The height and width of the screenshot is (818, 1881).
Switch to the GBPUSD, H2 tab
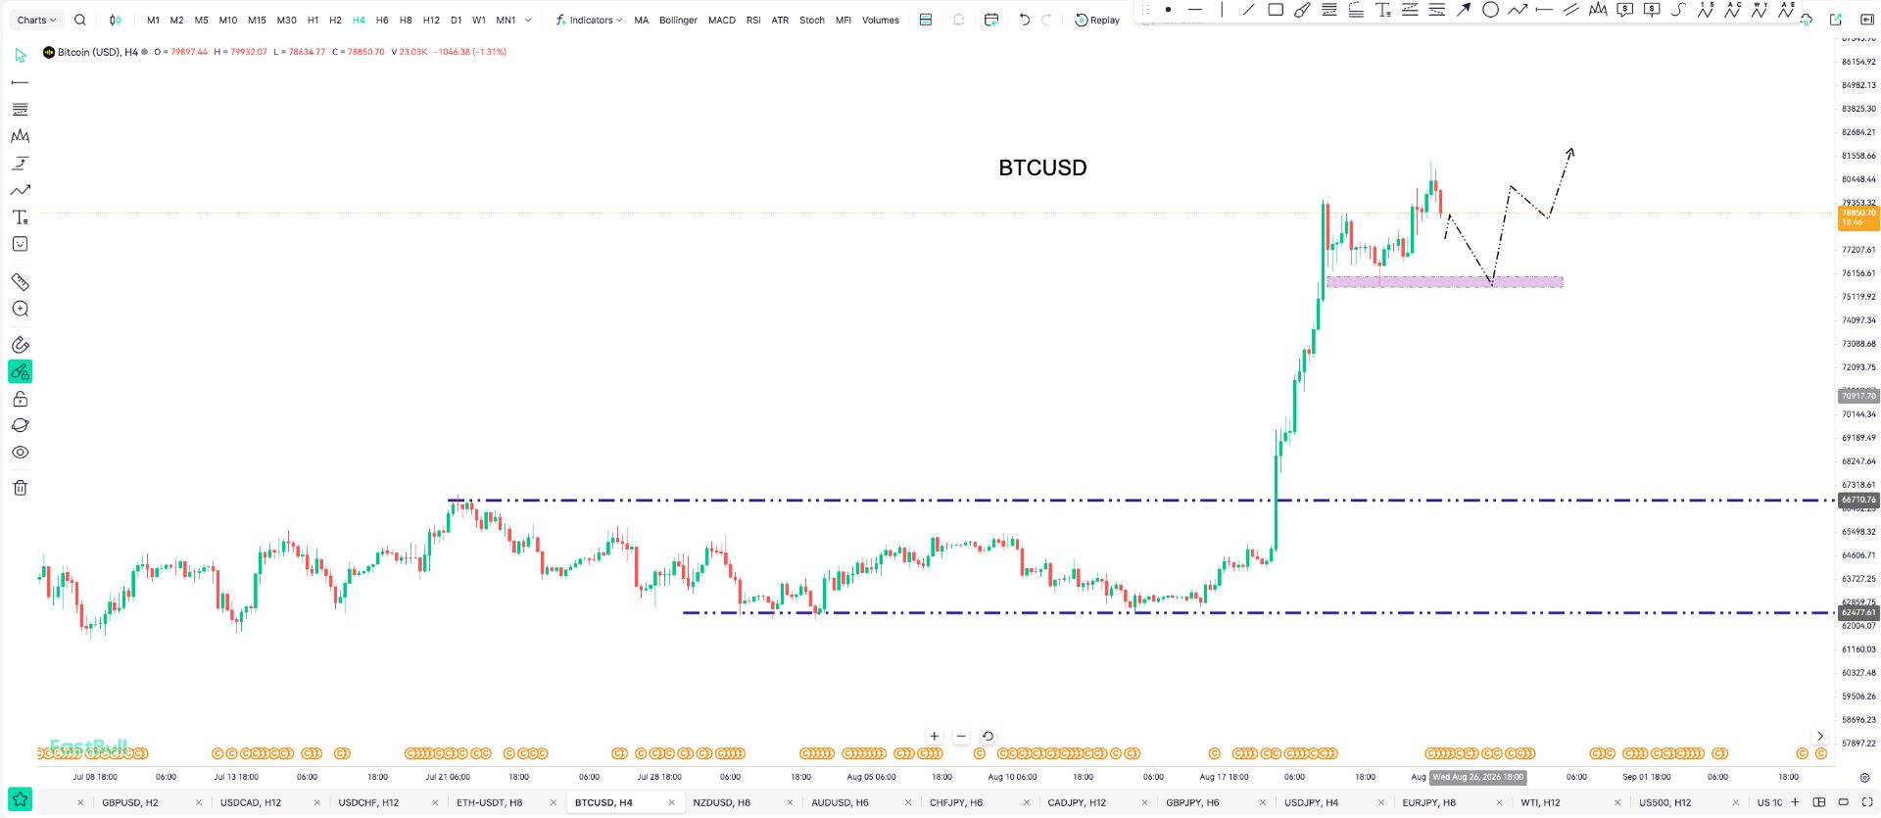point(130,802)
